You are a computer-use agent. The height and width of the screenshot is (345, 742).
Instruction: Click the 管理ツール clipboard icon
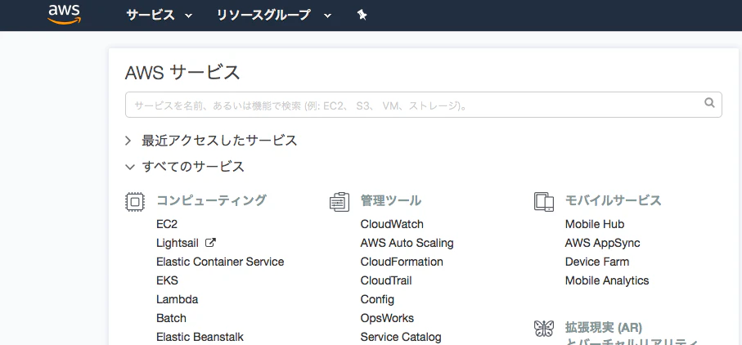click(x=339, y=202)
